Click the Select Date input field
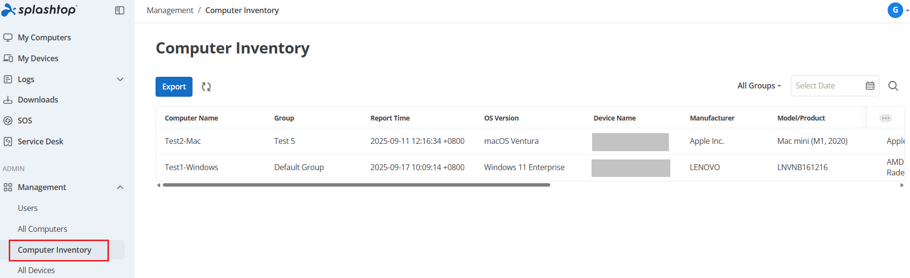Screen dimensions: 910x278 point(828,86)
